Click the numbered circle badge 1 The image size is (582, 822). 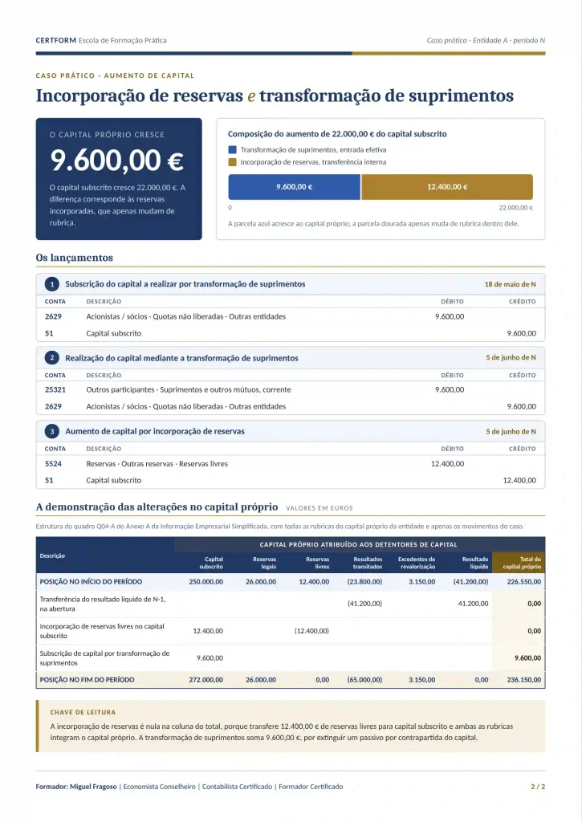[52, 284]
